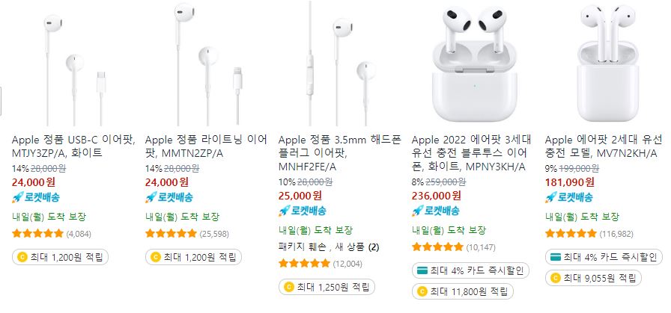Image resolution: width=671 pixels, height=313 pixels.
Task: Click the 패키지 훼손, 새 상품 (2) link
Action: 329,247
